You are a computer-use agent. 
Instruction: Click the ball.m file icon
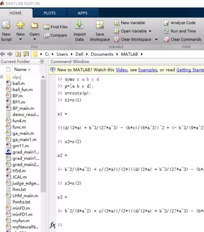tap(8, 83)
